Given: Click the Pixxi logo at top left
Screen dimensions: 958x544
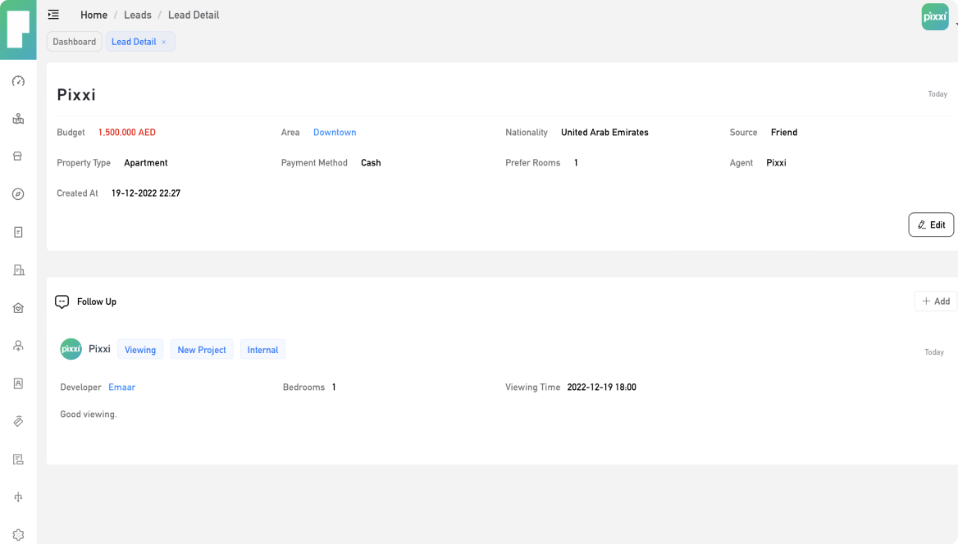Looking at the screenshot, I should point(18,29).
